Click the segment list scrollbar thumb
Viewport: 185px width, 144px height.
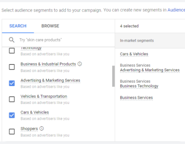(113, 76)
